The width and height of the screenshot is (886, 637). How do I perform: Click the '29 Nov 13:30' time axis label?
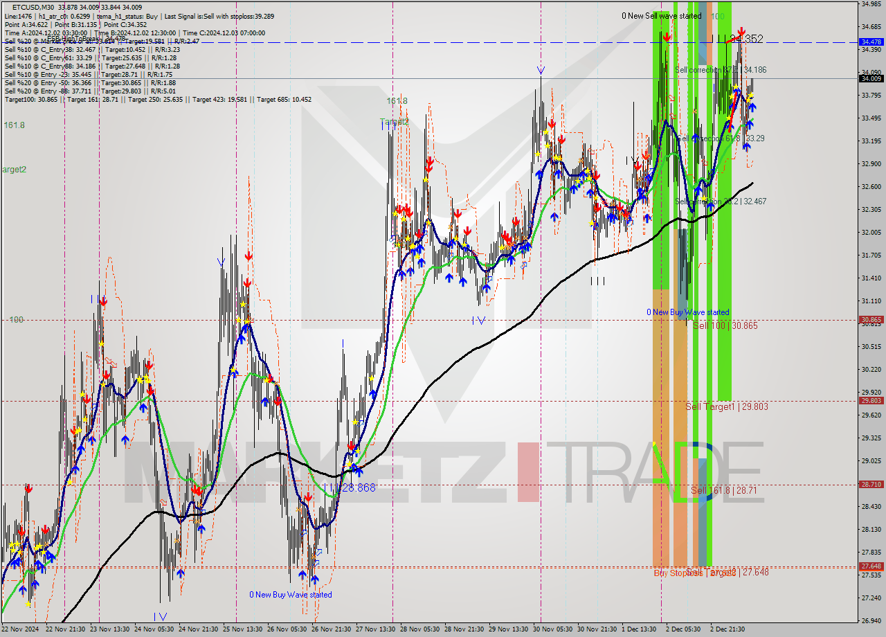pyautogui.click(x=509, y=629)
